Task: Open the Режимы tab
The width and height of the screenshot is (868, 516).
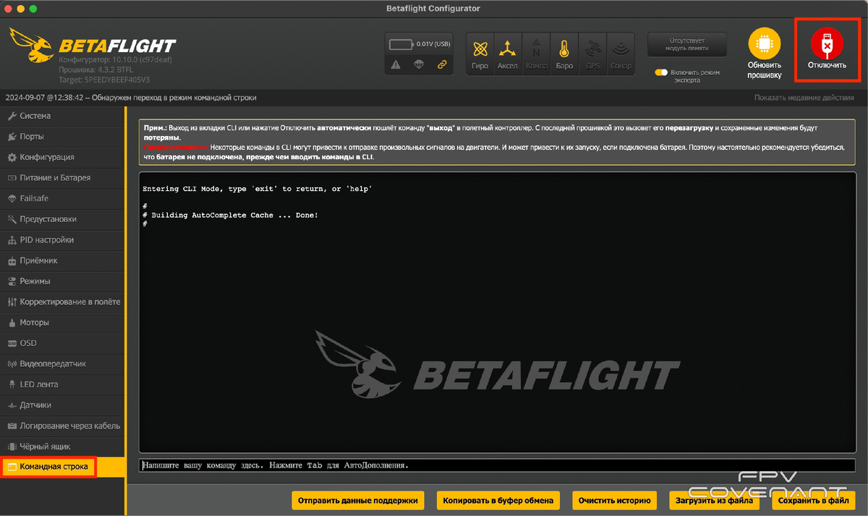Action: pos(63,281)
